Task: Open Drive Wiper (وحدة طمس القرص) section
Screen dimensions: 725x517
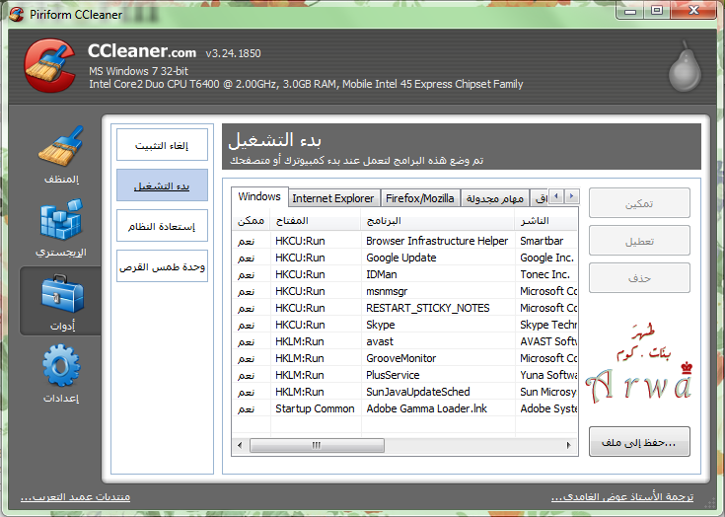Action: click(162, 266)
